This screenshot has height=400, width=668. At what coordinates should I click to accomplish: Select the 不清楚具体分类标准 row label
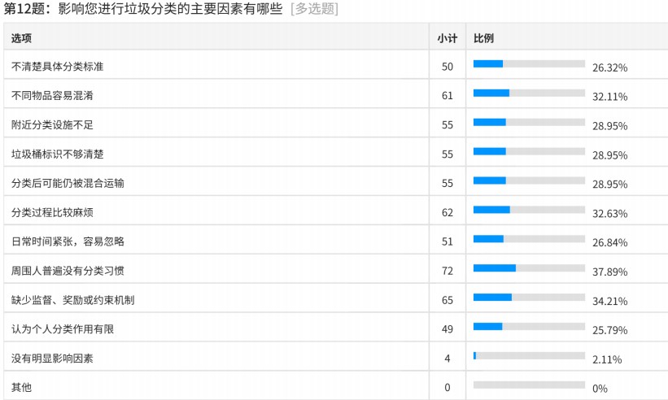[x=58, y=67]
